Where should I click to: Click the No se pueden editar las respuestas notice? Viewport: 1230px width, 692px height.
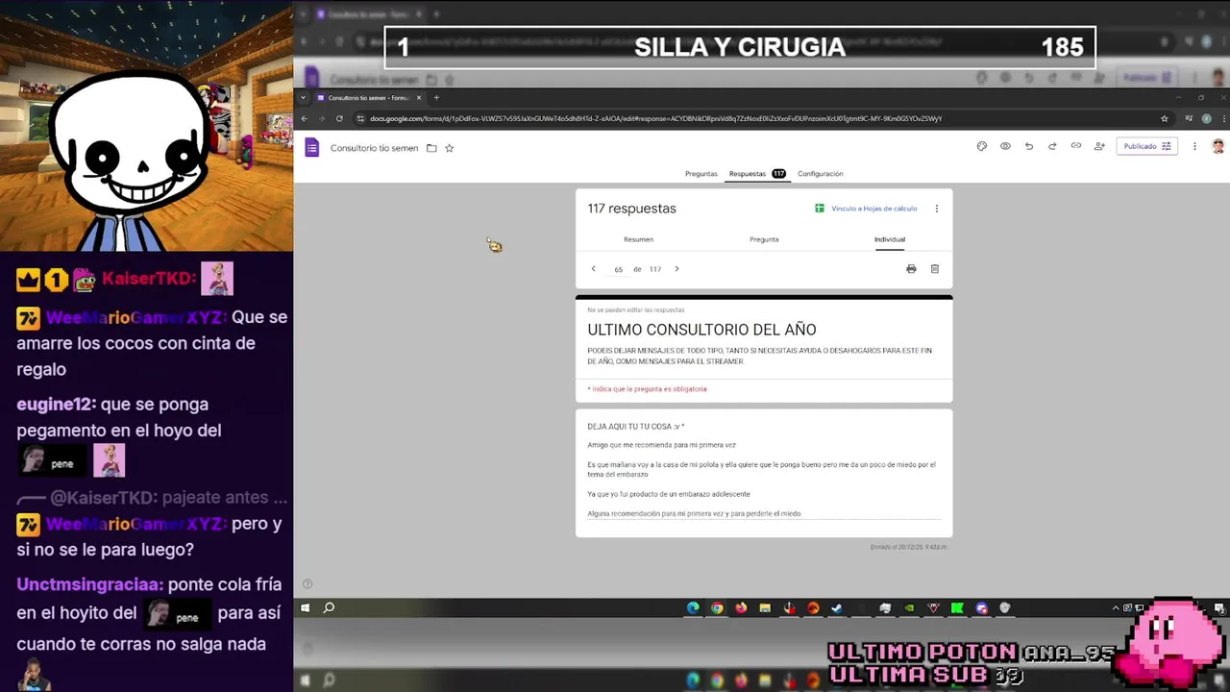(x=636, y=310)
